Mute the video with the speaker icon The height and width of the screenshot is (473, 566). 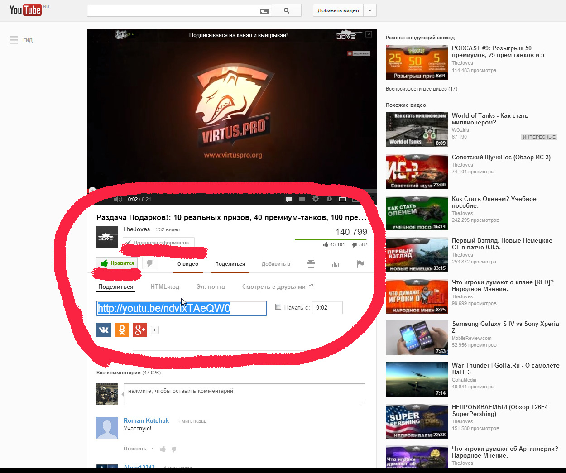(118, 199)
